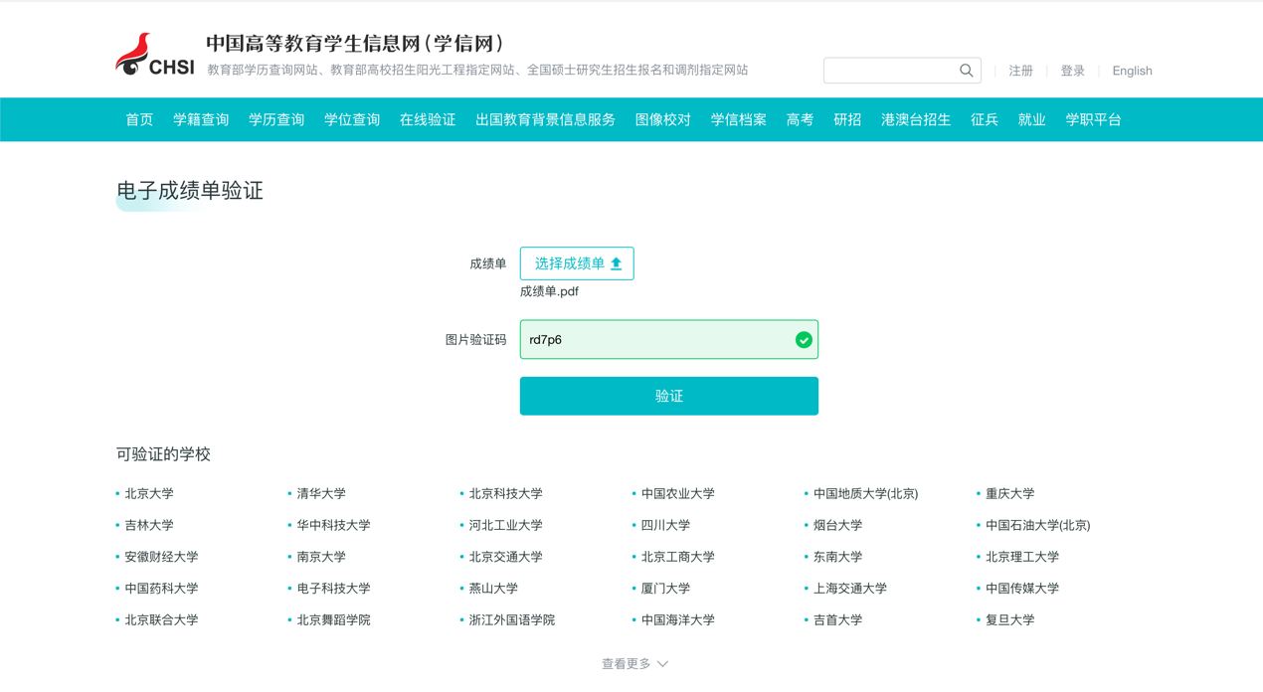1263x692 pixels.
Task: Open 出国教育背景信息服务 navigation item
Action: pyautogui.click(x=545, y=119)
